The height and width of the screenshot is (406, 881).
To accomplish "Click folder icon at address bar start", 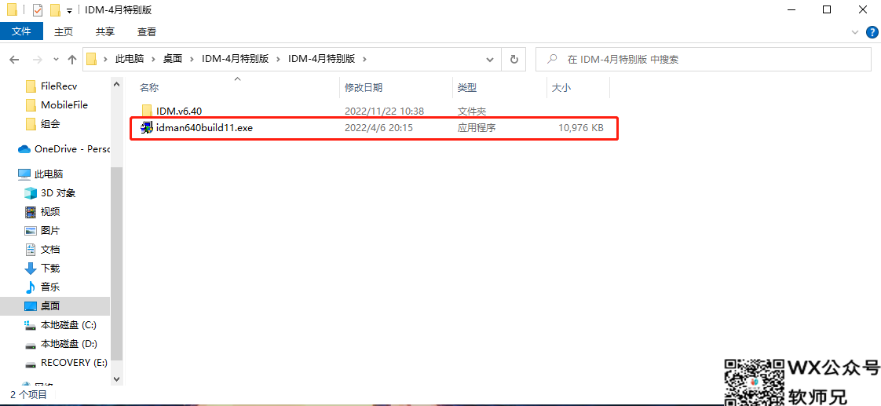I will tap(92, 59).
